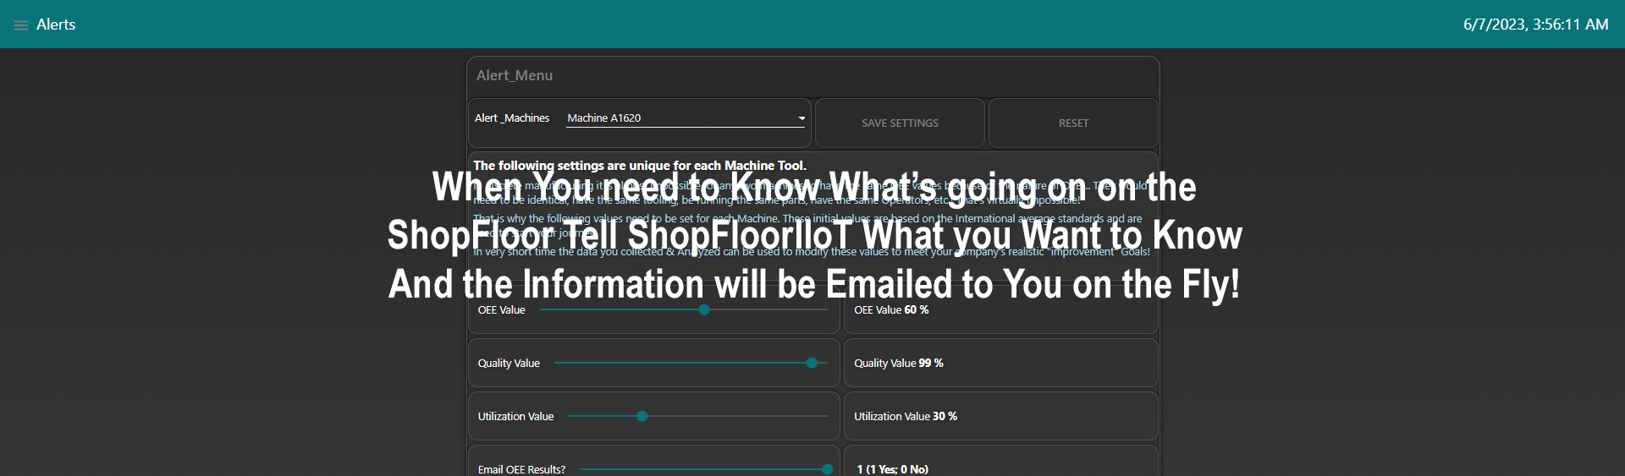Click the 'Quality Value 99 %' readout
1625x476 pixels.
point(899,364)
